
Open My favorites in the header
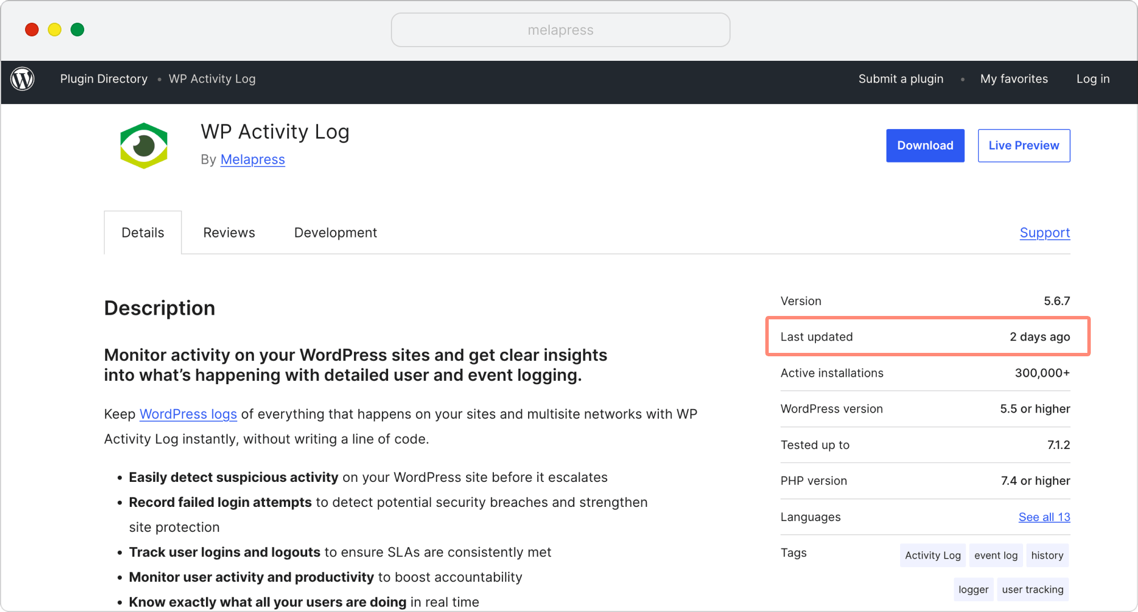pyautogui.click(x=1014, y=79)
